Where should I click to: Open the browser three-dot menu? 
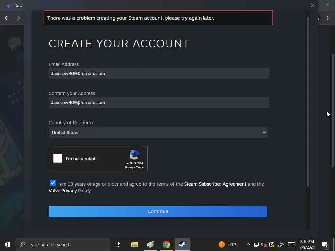click(x=328, y=18)
